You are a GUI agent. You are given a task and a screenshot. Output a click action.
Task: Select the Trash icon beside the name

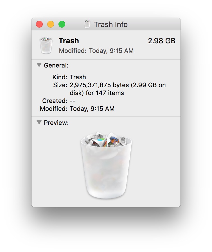46,45
